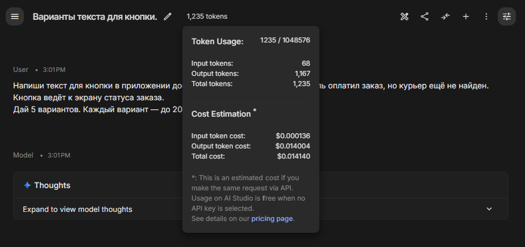525x247 pixels.
Task: Select total cost $0.014140
Action: coord(294,156)
